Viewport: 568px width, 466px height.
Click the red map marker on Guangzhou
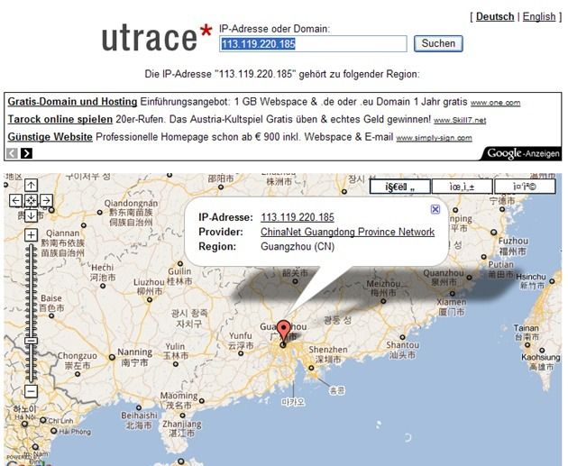click(283, 332)
